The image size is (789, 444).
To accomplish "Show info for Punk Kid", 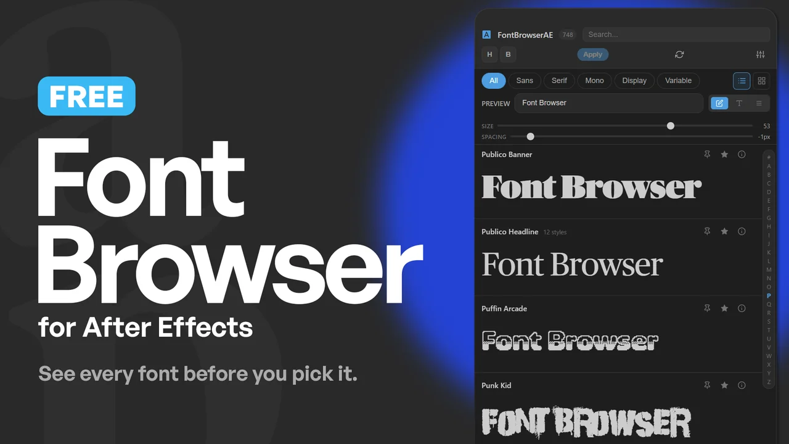I will pyautogui.click(x=742, y=385).
